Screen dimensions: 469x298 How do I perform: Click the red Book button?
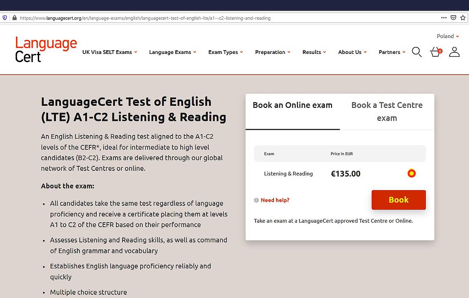point(398,200)
